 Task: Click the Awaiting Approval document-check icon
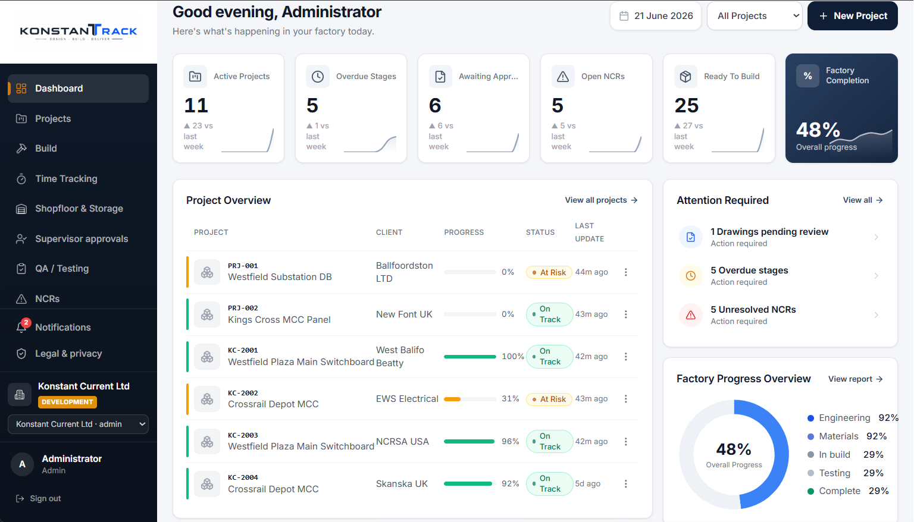[440, 77]
